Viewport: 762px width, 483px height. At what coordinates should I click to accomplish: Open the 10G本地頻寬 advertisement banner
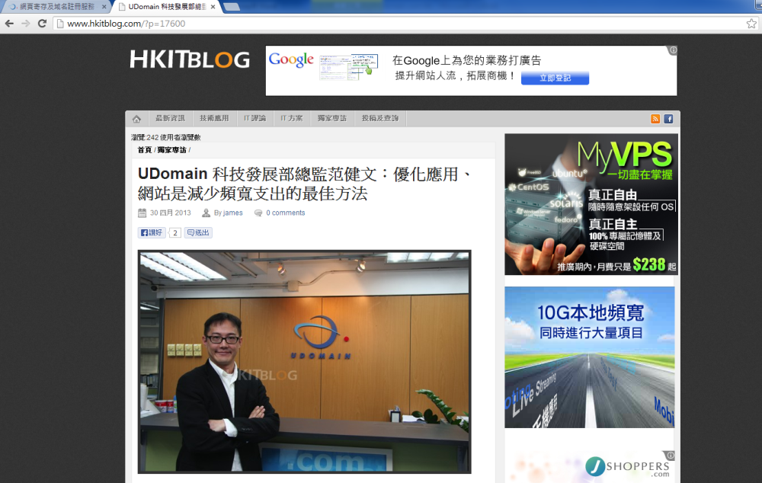coord(590,357)
